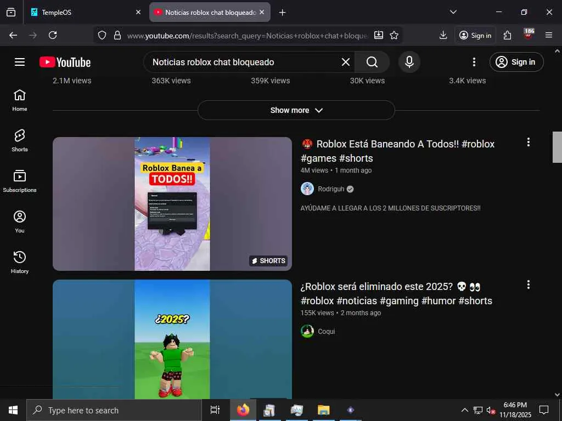Viewport: 562px width, 421px height.
Task: Open options menu for Roblox Está Baneando video
Action: 528,142
